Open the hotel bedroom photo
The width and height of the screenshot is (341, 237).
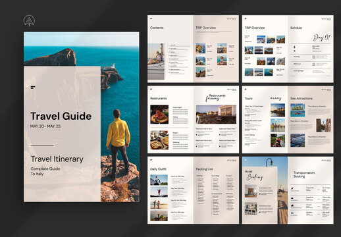[x=251, y=191]
